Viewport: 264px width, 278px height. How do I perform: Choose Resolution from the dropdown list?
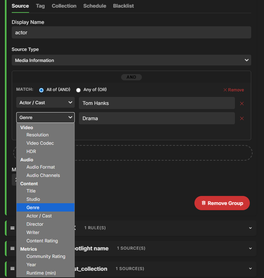pos(37,135)
